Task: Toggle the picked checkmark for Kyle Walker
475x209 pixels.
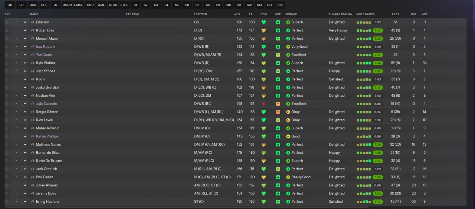Action: pyautogui.click(x=7, y=63)
